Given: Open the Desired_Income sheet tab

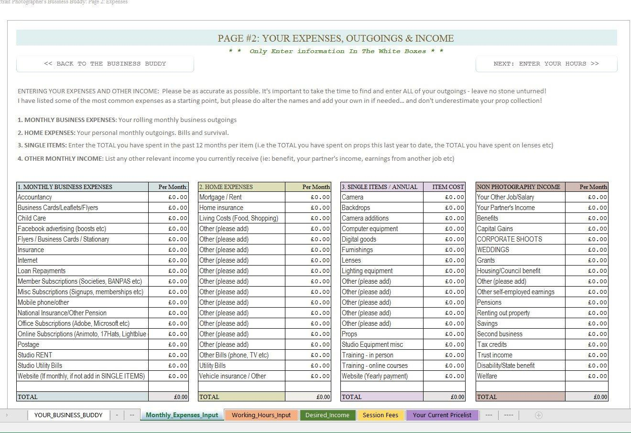Looking at the screenshot, I should point(327,415).
